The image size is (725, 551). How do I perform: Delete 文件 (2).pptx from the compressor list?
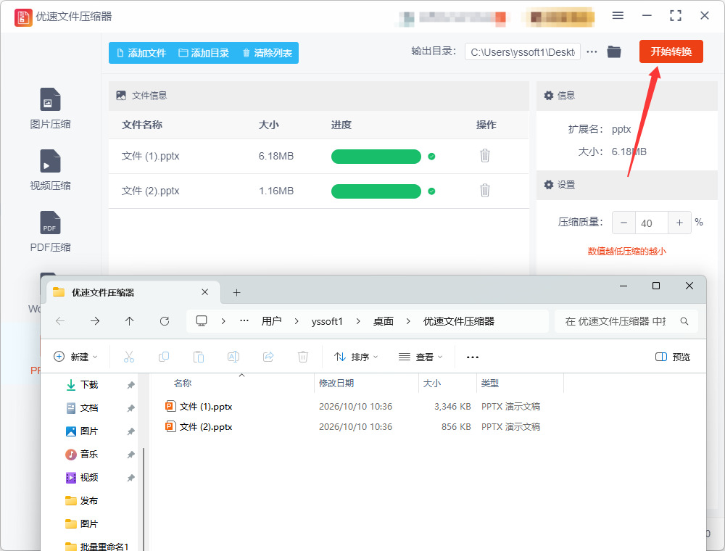(484, 191)
